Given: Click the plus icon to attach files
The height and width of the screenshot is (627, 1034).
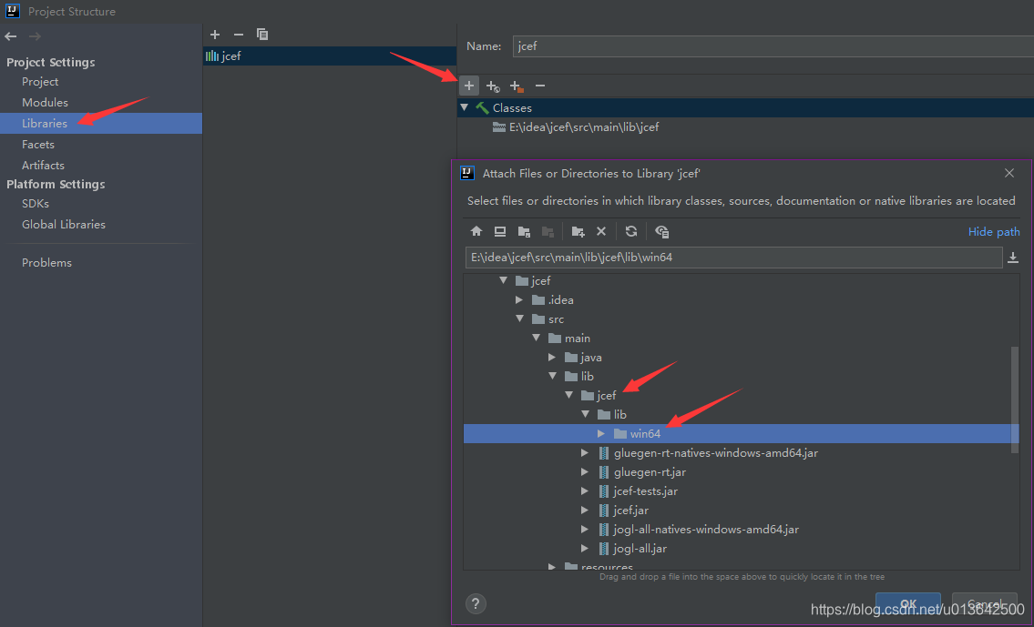Looking at the screenshot, I should [468, 86].
